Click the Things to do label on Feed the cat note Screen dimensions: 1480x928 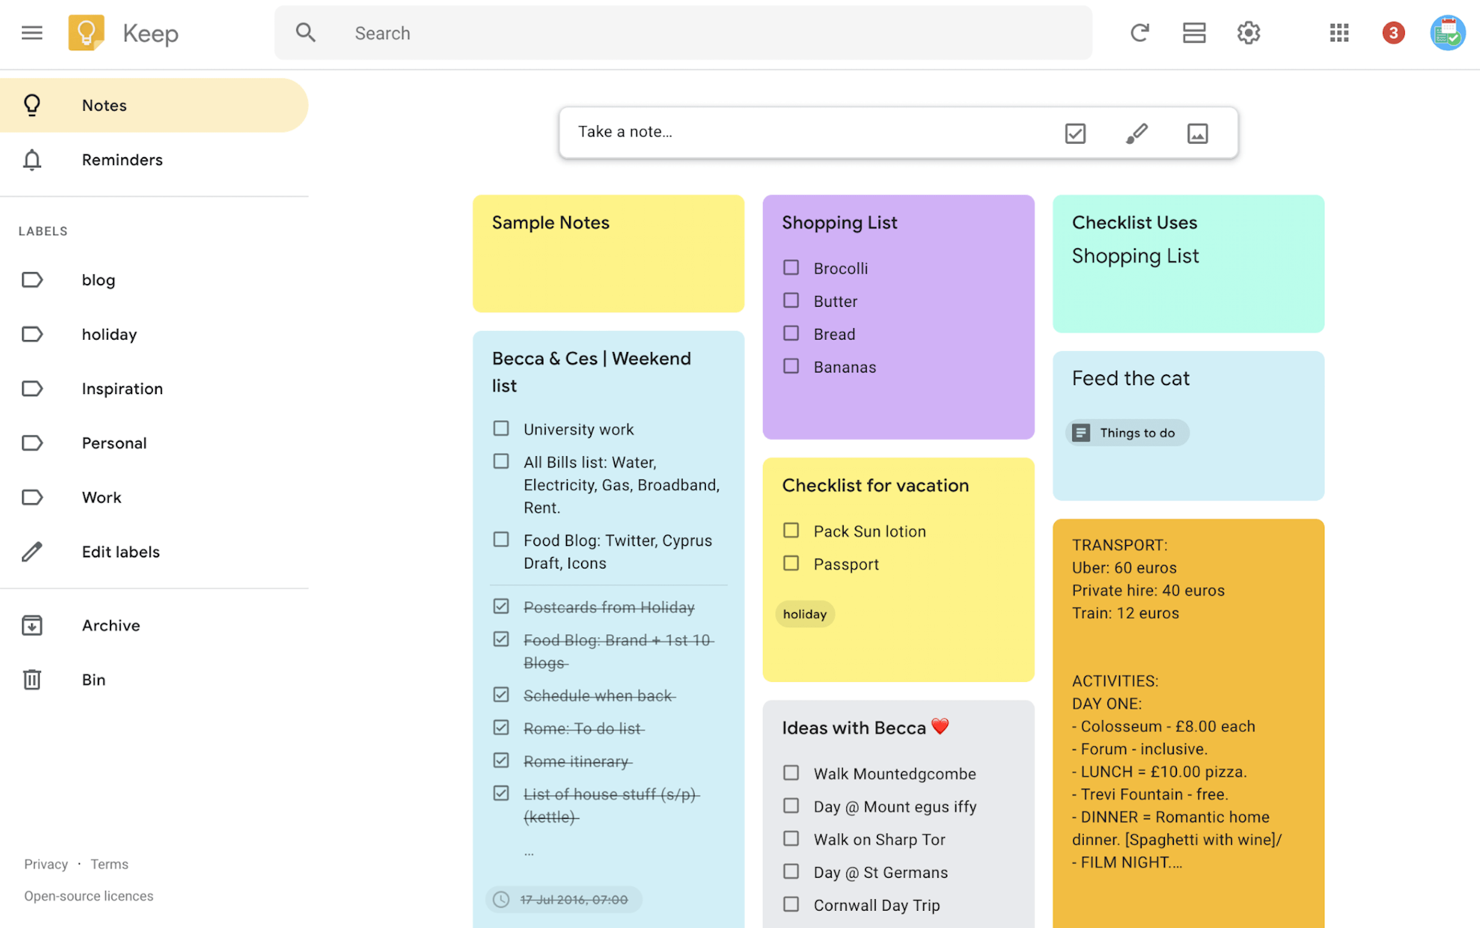[x=1127, y=432]
